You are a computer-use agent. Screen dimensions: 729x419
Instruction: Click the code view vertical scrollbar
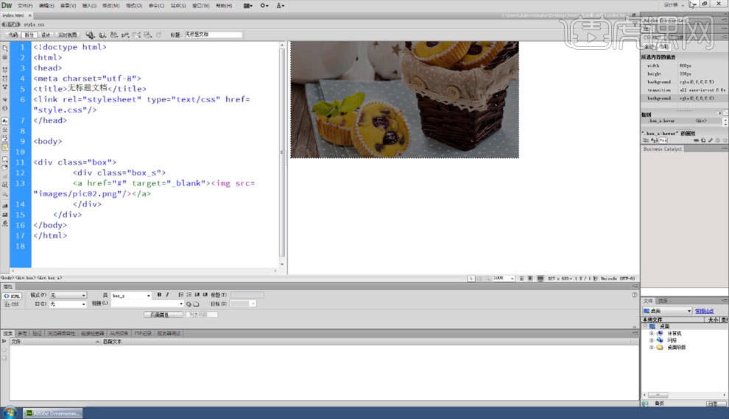pyautogui.click(x=282, y=153)
